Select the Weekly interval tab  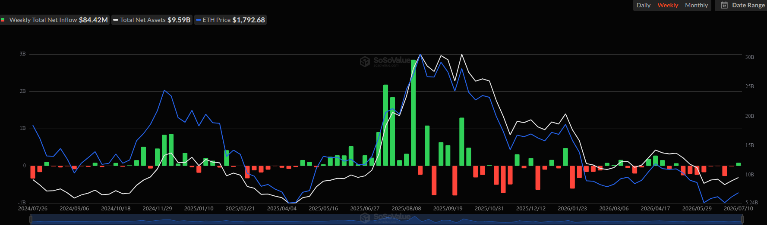tap(668, 5)
